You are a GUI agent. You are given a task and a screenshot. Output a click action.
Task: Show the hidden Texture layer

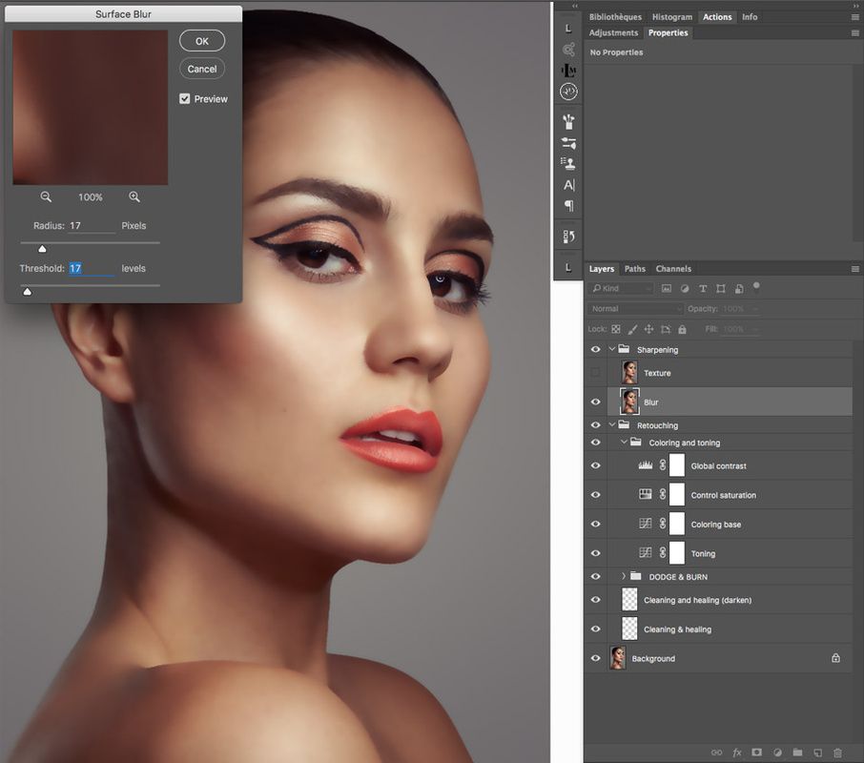pos(596,373)
